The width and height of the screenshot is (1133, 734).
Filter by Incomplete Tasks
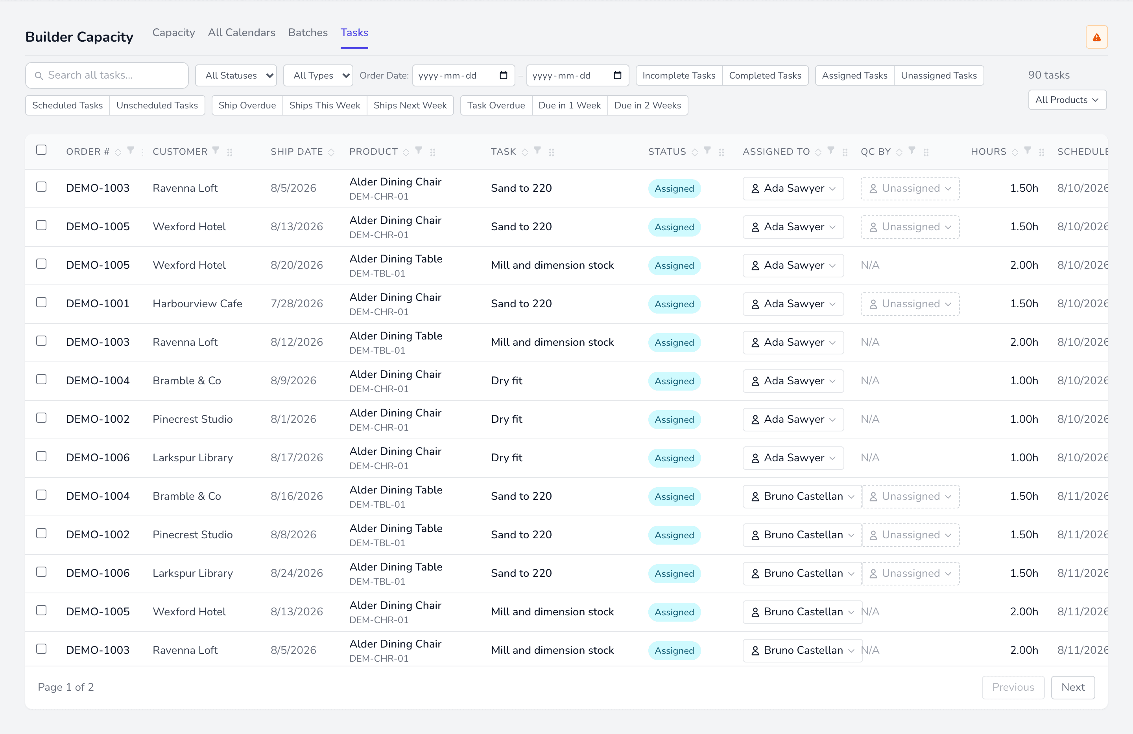point(679,75)
